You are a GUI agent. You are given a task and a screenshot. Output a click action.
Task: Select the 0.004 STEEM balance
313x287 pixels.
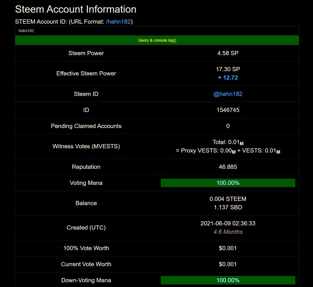228,199
